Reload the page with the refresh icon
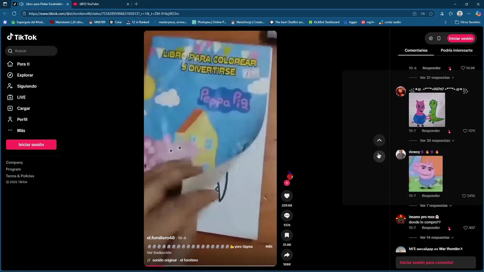484x272 pixels. pos(14,14)
